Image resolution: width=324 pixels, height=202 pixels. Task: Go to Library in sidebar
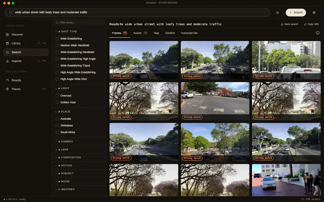16,43
